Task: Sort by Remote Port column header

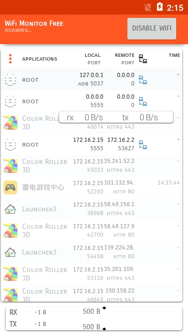Action: [x=125, y=59]
